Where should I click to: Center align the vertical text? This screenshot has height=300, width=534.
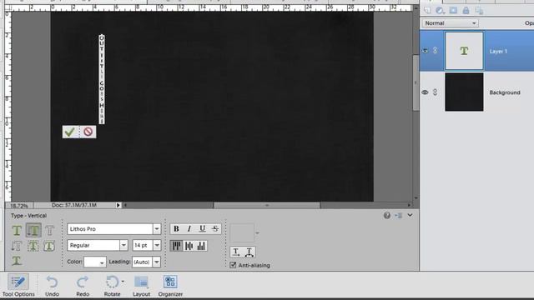[x=189, y=246]
